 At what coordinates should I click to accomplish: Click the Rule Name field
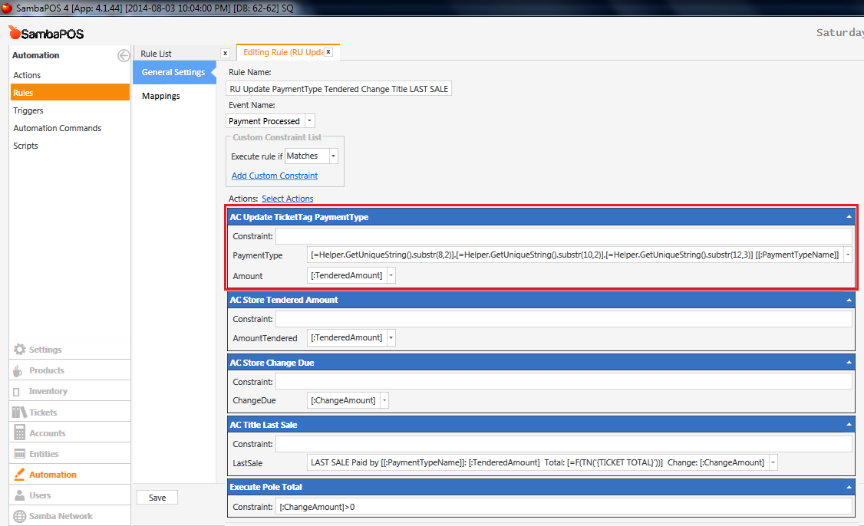(x=339, y=89)
